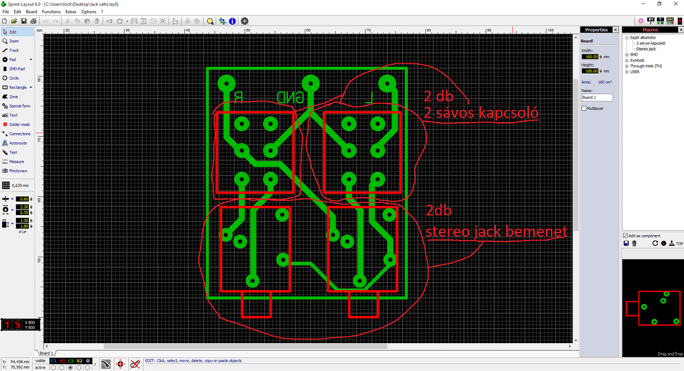Click the blue info icon
Image resolution: width=684 pixels, height=371 pixels.
point(232,21)
